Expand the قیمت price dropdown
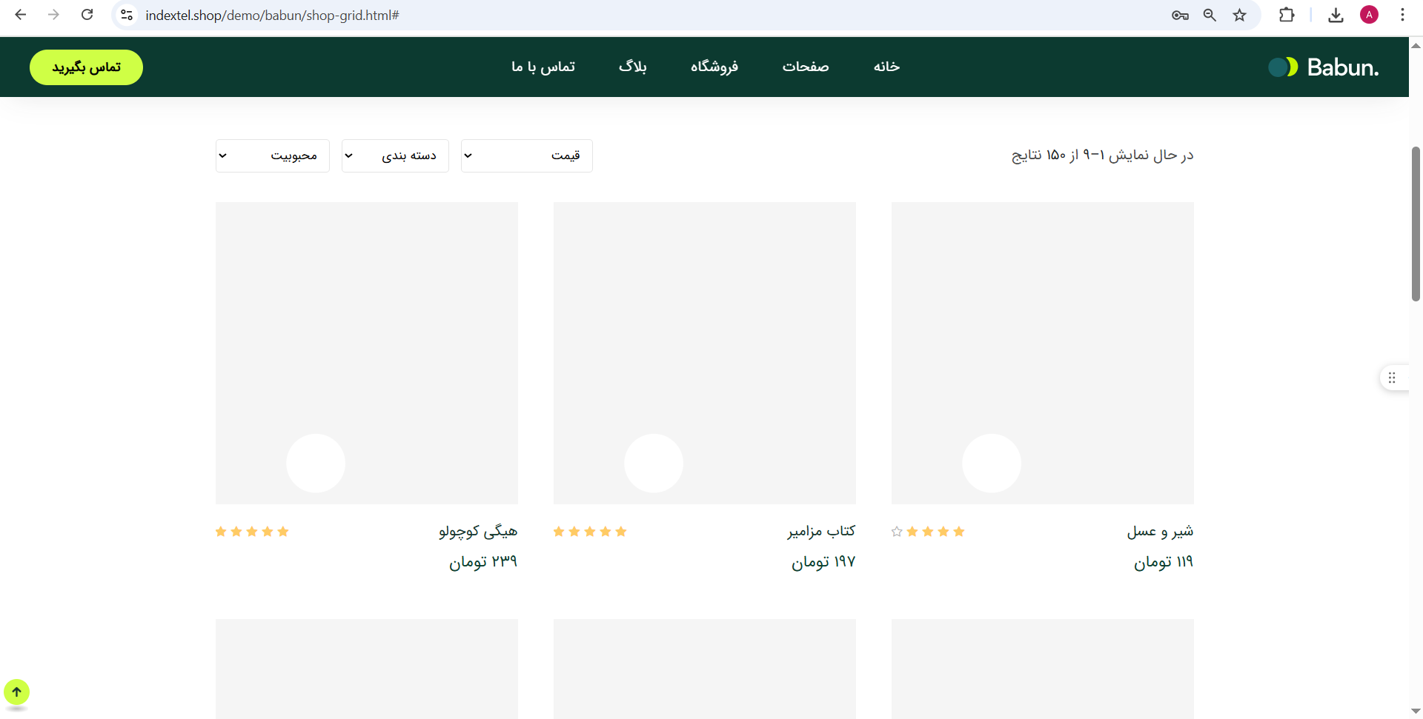1423x719 pixels. point(526,155)
